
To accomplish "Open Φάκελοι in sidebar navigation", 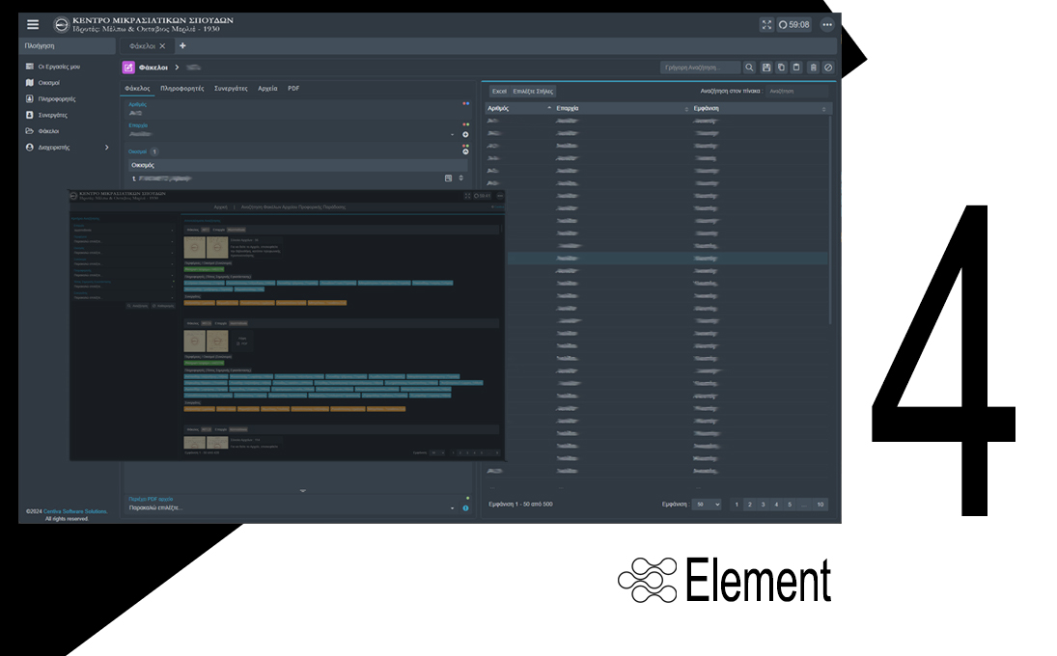I will pos(48,131).
